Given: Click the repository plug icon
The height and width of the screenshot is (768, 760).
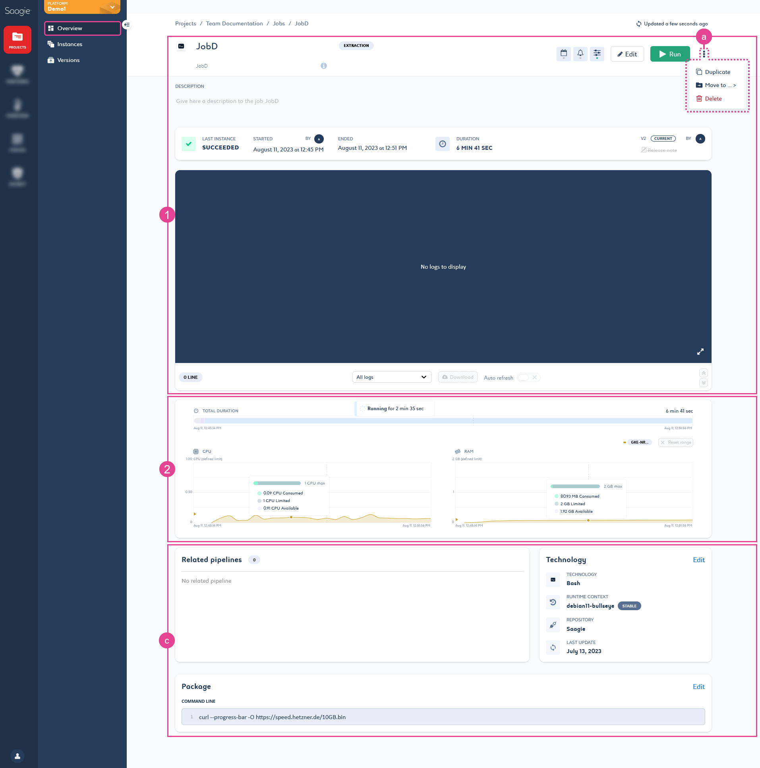Looking at the screenshot, I should [553, 625].
